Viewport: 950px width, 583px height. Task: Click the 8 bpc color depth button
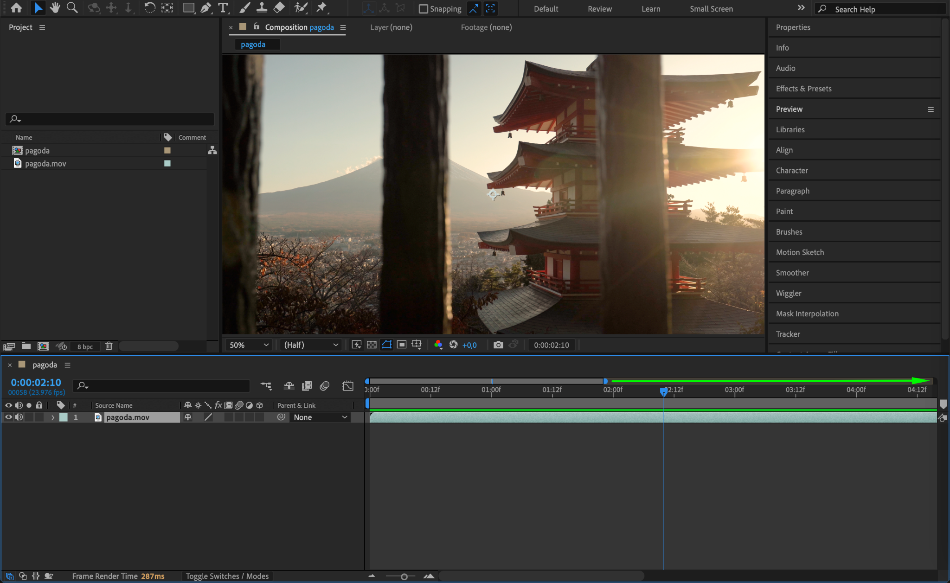tap(85, 346)
